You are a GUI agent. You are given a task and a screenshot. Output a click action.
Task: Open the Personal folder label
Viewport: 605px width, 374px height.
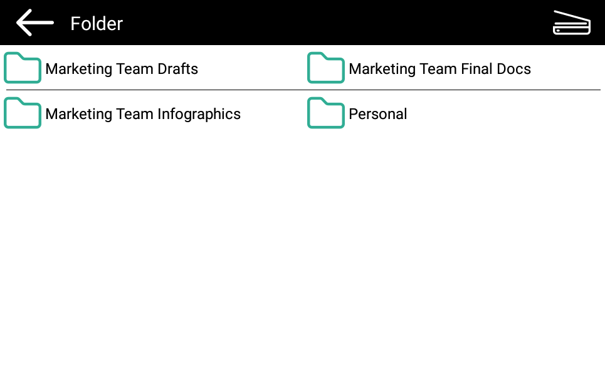(x=378, y=114)
